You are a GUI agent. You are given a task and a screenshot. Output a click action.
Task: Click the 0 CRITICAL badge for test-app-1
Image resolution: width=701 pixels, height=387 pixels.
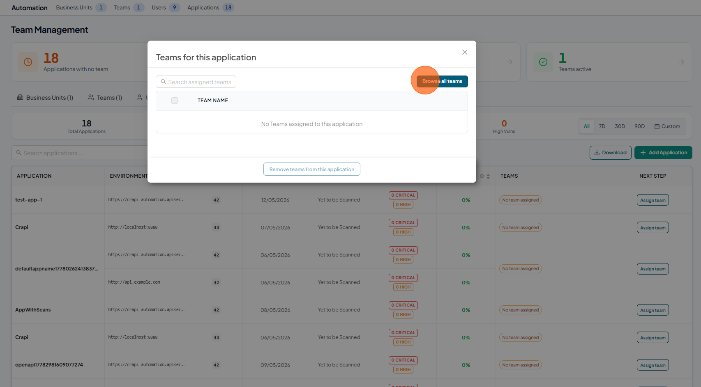pyautogui.click(x=403, y=195)
